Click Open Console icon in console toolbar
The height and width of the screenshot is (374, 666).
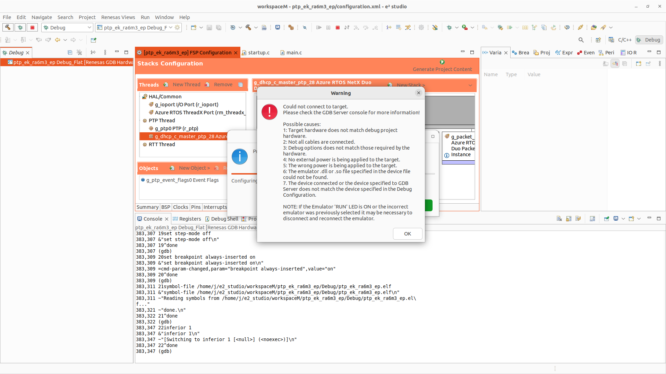pos(631,219)
